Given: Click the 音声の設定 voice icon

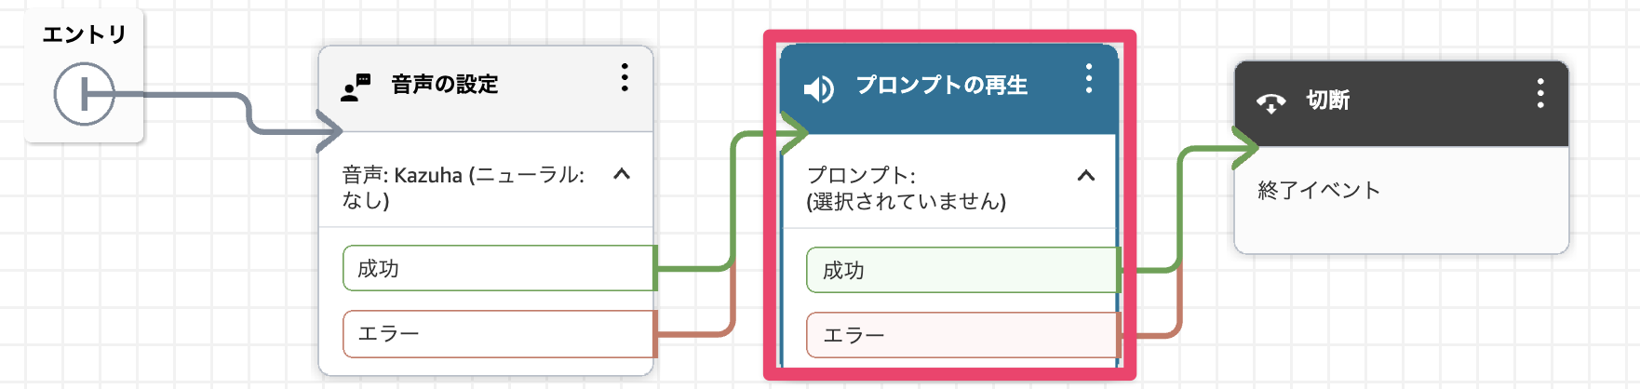Looking at the screenshot, I should 356,87.
